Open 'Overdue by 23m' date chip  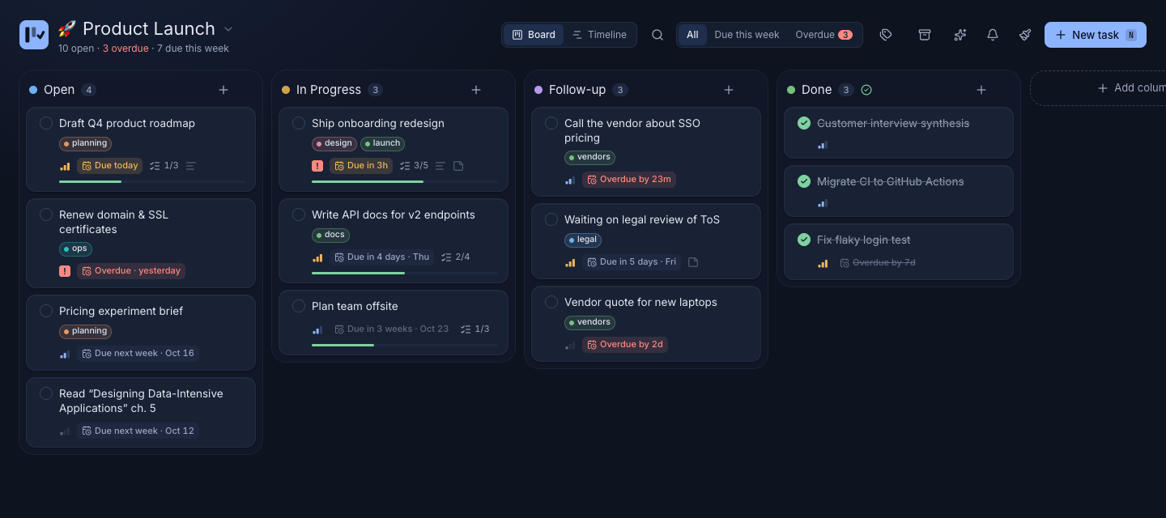629,180
